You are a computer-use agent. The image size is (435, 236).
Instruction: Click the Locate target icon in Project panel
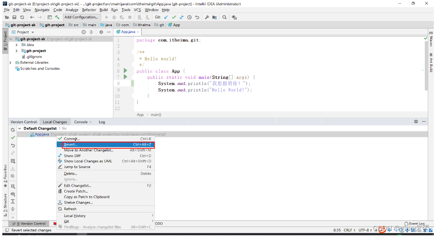pos(83,32)
